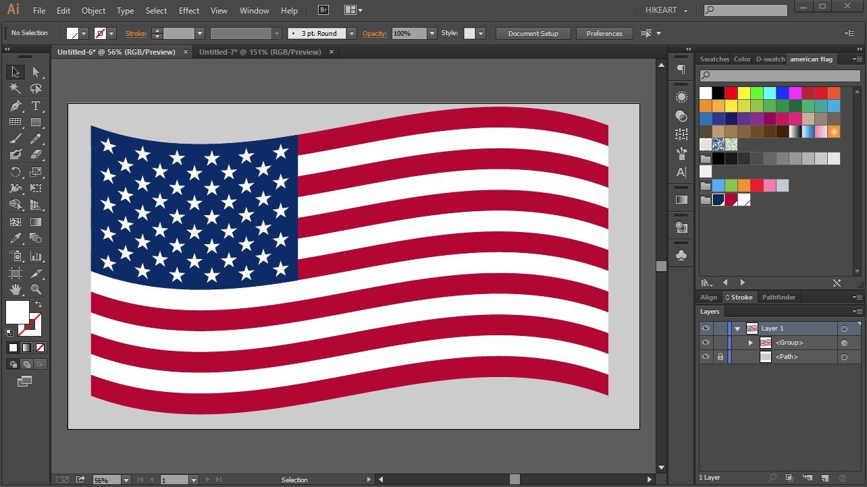
Task: Select the Magic Wand tool
Action: click(x=14, y=88)
